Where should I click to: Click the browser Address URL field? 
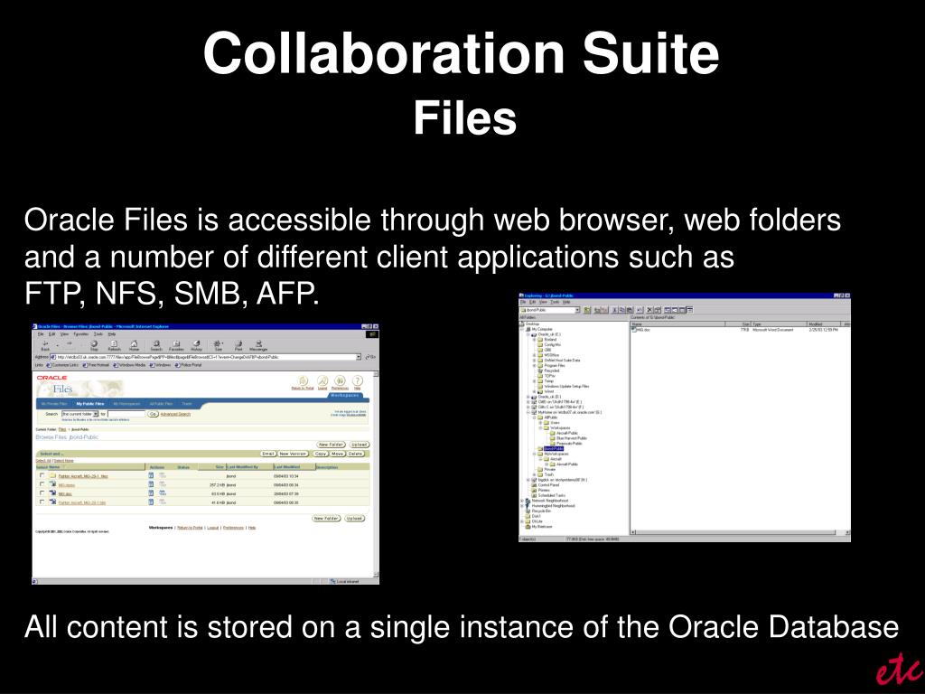206,357
